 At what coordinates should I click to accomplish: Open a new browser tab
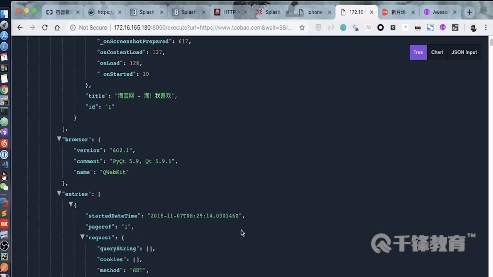point(470,12)
